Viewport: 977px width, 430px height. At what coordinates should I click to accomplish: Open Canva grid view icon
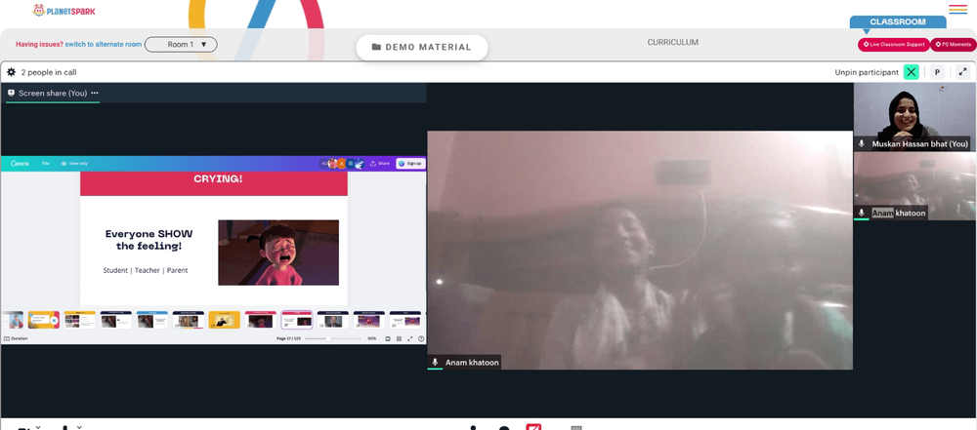click(x=399, y=338)
